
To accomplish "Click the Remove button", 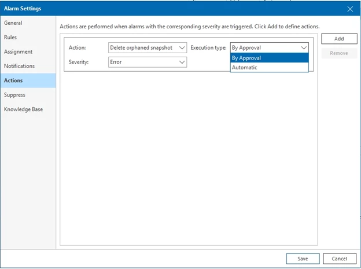I will [x=339, y=53].
